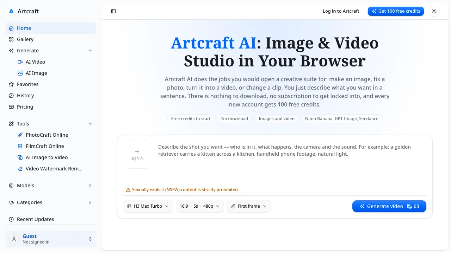The height and width of the screenshot is (253, 451).
Task: Click the NSFW warning triangle icon
Action: click(128, 190)
